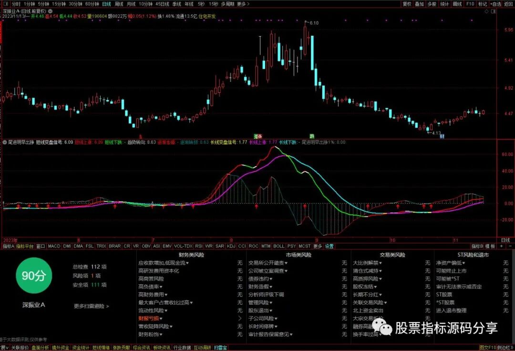Viewport: 515px width, 351px height.
Task: Open the 多周期 multi-period view
Action: [x=227, y=4]
